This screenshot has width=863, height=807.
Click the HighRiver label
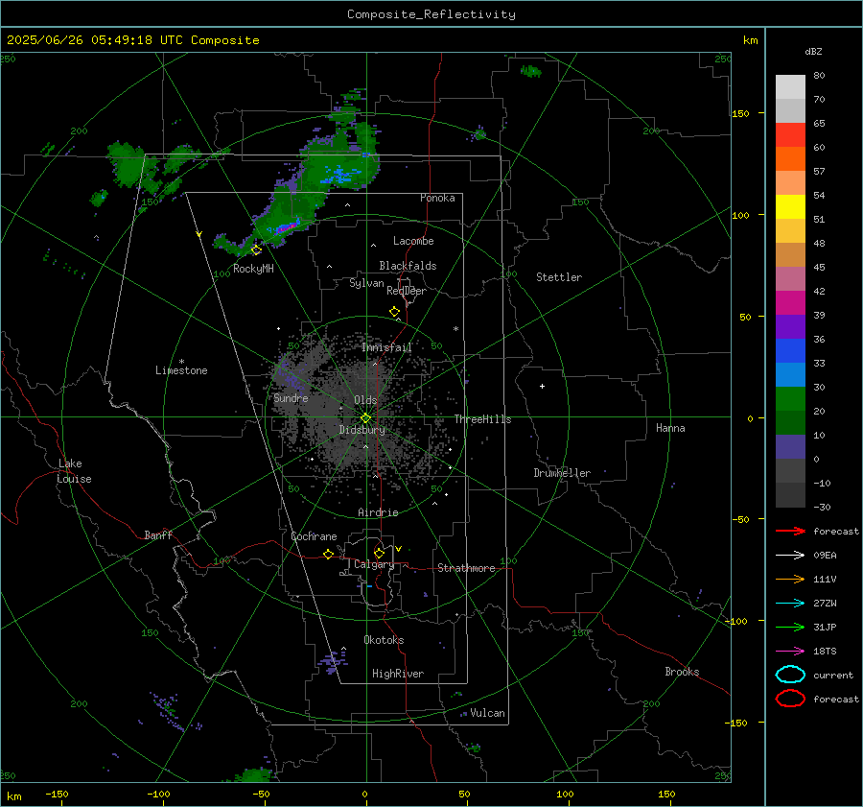pyautogui.click(x=398, y=674)
